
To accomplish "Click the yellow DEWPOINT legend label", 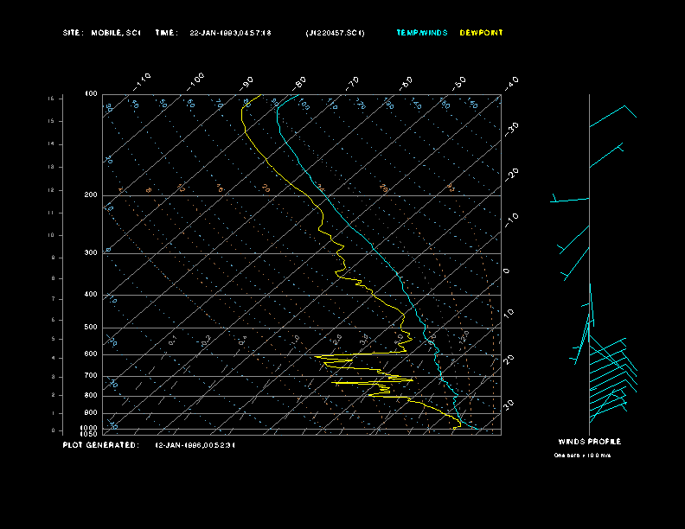I will pos(481,33).
